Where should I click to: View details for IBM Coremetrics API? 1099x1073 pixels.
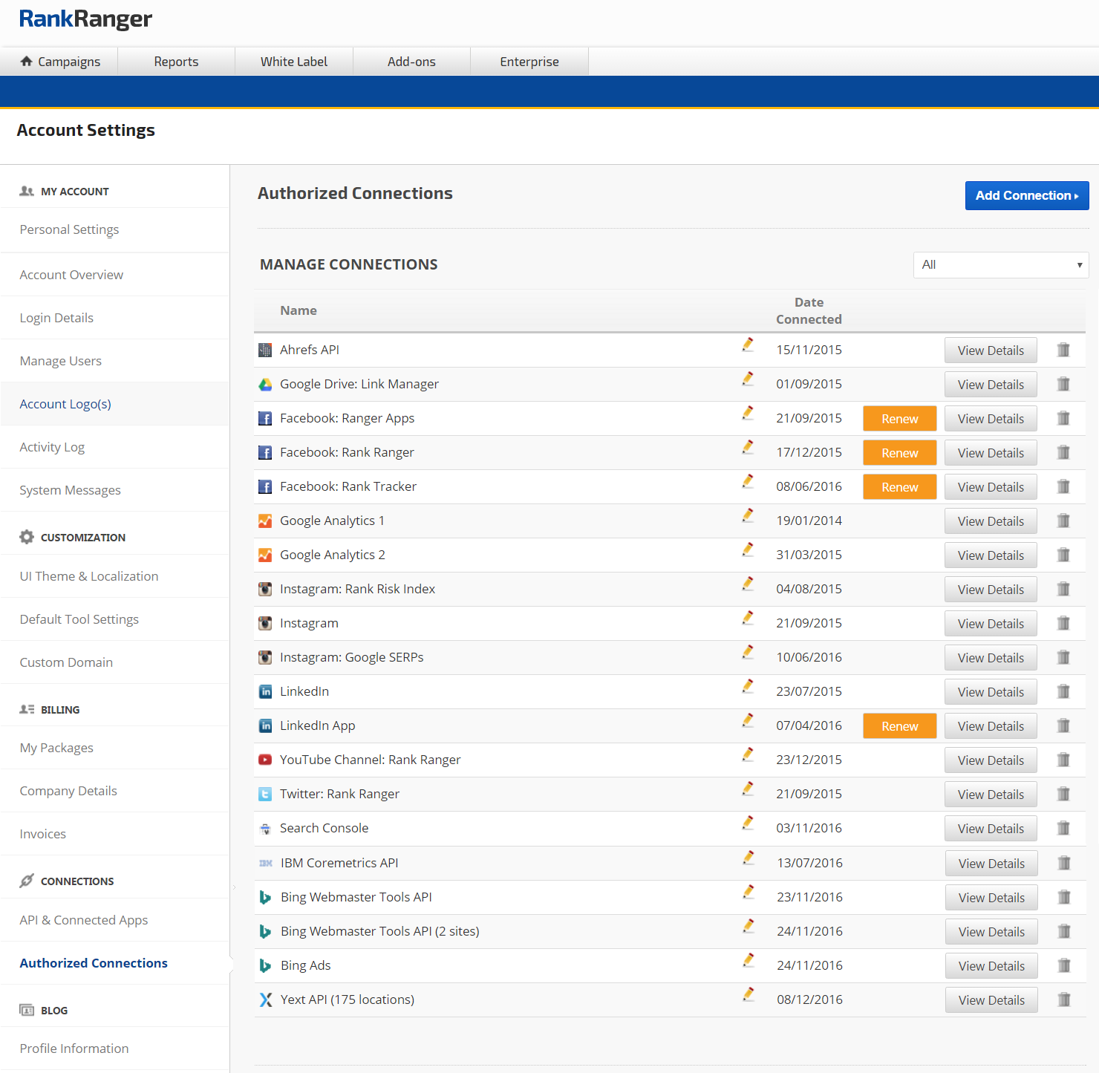tap(991, 864)
